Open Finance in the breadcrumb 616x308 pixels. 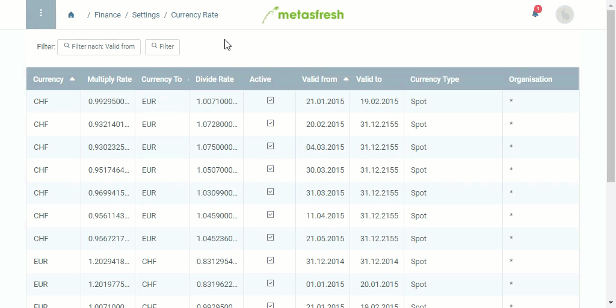click(107, 15)
